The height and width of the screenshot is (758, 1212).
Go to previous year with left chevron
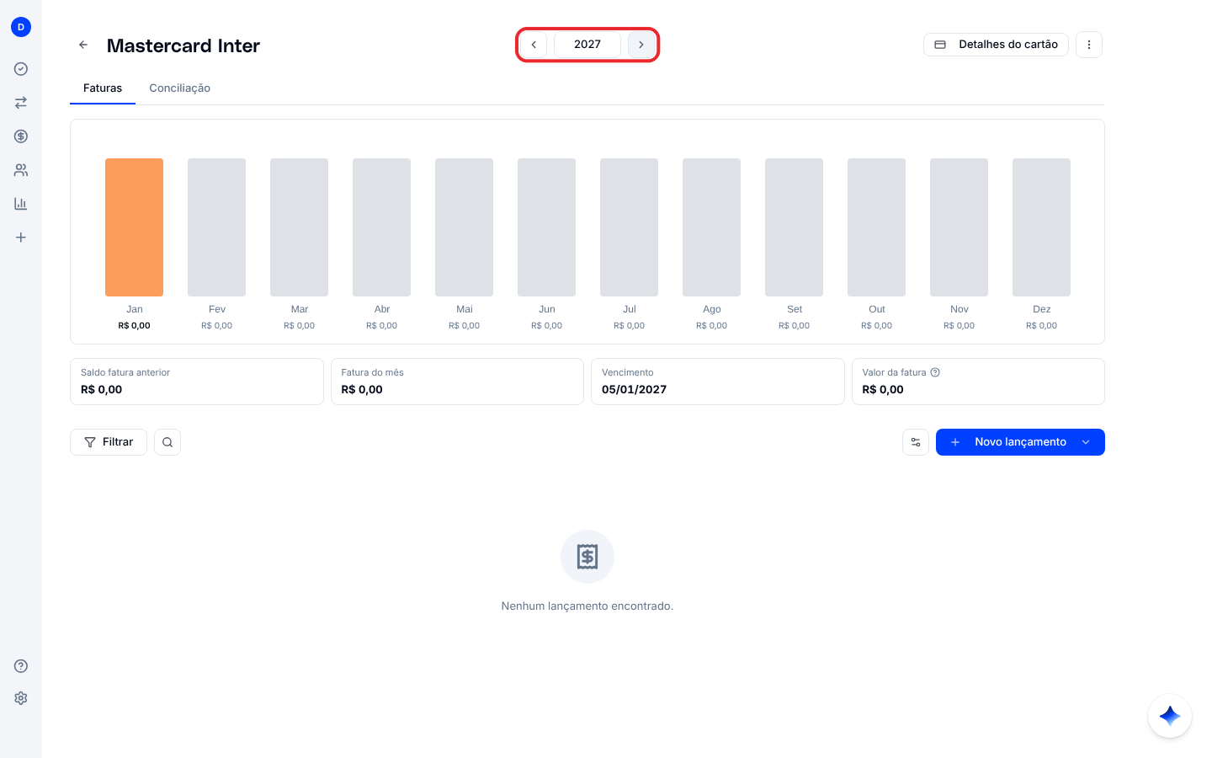pos(534,45)
